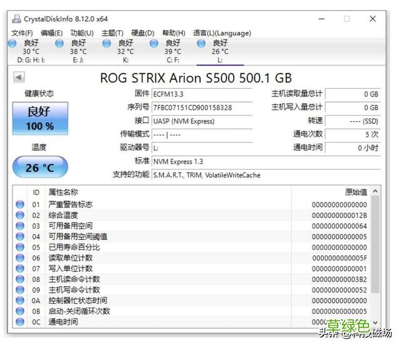Click the status orb on row 05 已用寿命百分比
Image resolution: width=401 pixels, height=347 pixels.
[x=20, y=247]
